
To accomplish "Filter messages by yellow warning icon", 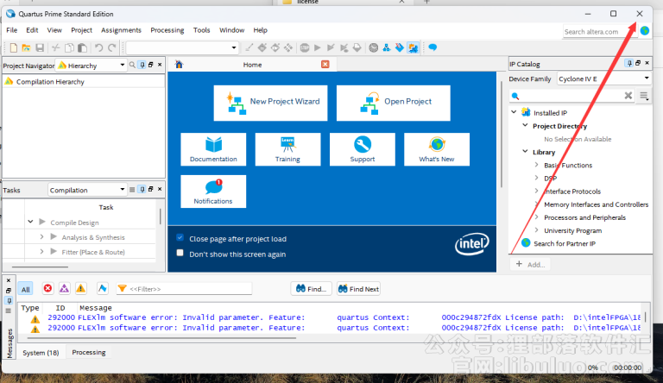I will pos(80,289).
